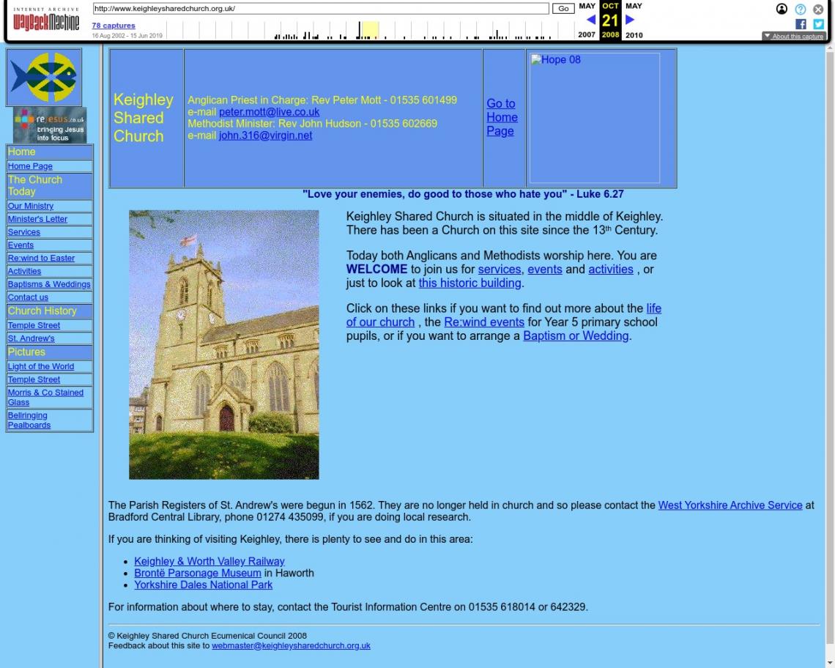Click the Pictures sidebar heading

[26, 352]
